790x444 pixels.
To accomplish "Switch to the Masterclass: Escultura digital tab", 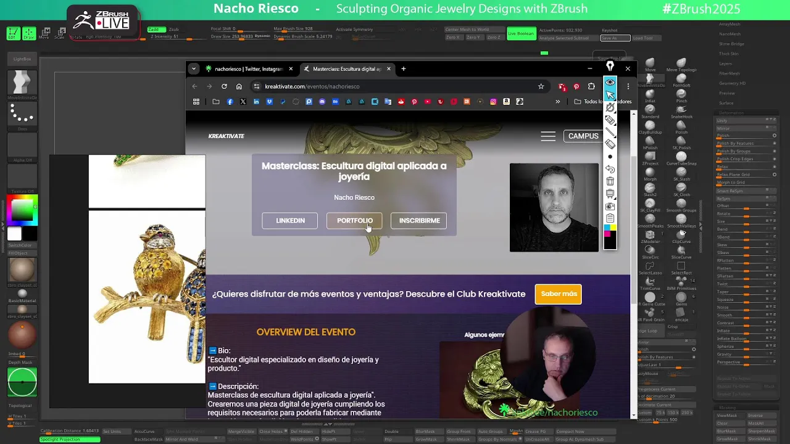I will click(347, 69).
